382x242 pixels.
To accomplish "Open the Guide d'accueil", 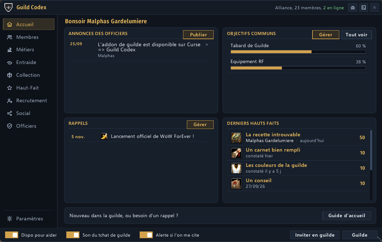I will click(347, 216).
